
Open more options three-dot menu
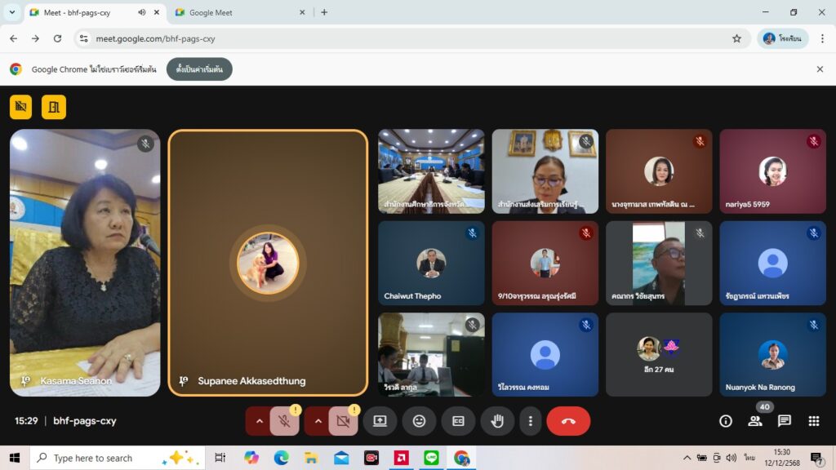tap(531, 421)
